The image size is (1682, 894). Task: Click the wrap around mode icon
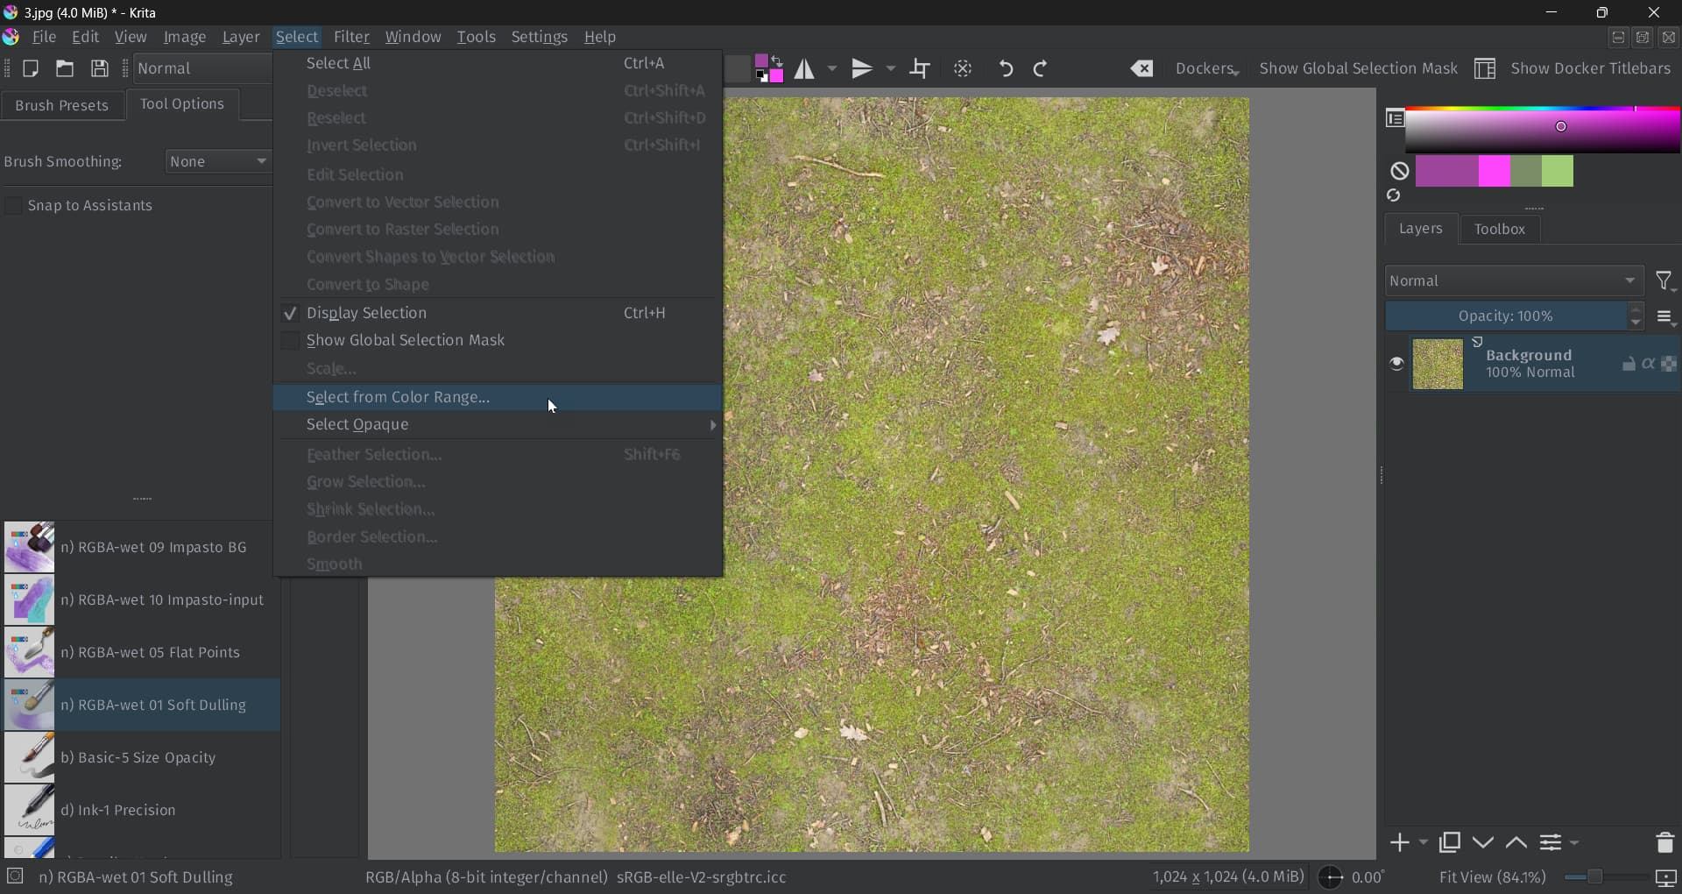pyautogui.click(x=920, y=68)
